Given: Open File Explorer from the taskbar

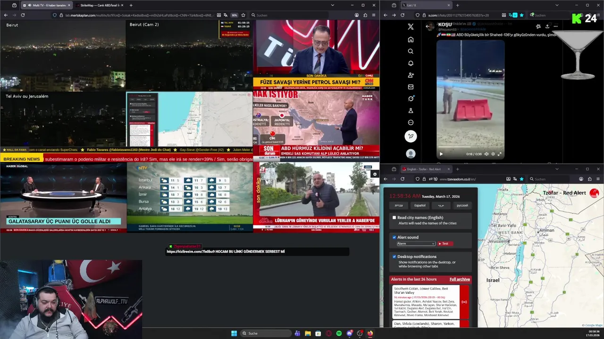Looking at the screenshot, I should 308,333.
